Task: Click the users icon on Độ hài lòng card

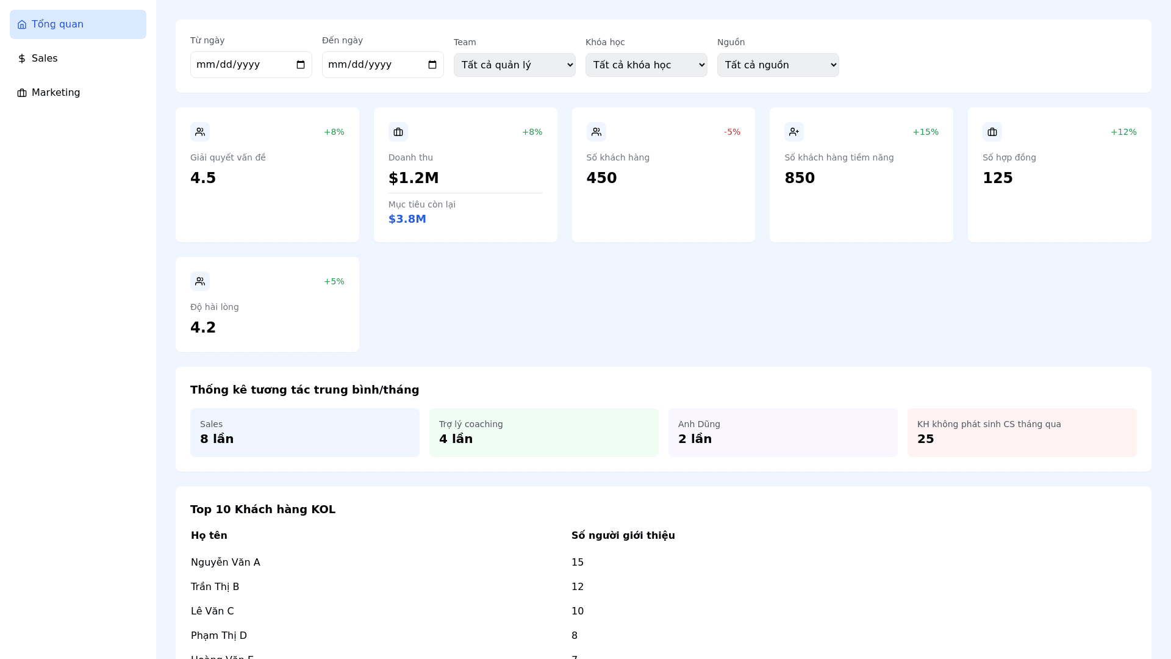Action: point(200,281)
